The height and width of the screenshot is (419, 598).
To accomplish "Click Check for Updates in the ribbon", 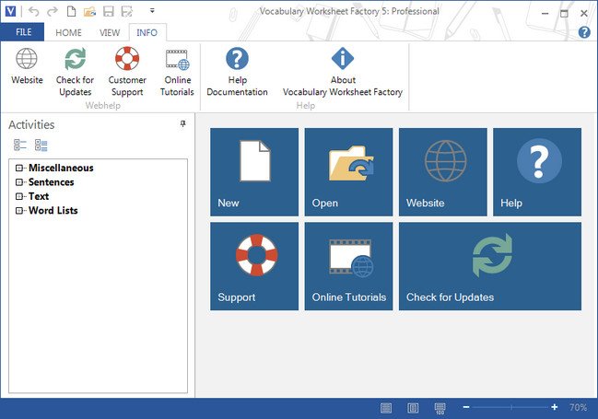I will click(x=76, y=72).
